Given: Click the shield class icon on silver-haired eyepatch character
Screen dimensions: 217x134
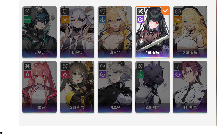Looking at the screenshot, I should 65,11.
